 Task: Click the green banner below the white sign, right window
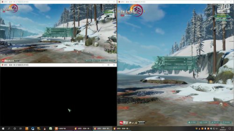tap(222, 16)
